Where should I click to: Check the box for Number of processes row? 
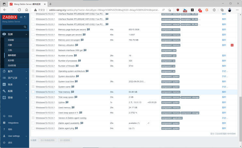[x=33, y=61]
